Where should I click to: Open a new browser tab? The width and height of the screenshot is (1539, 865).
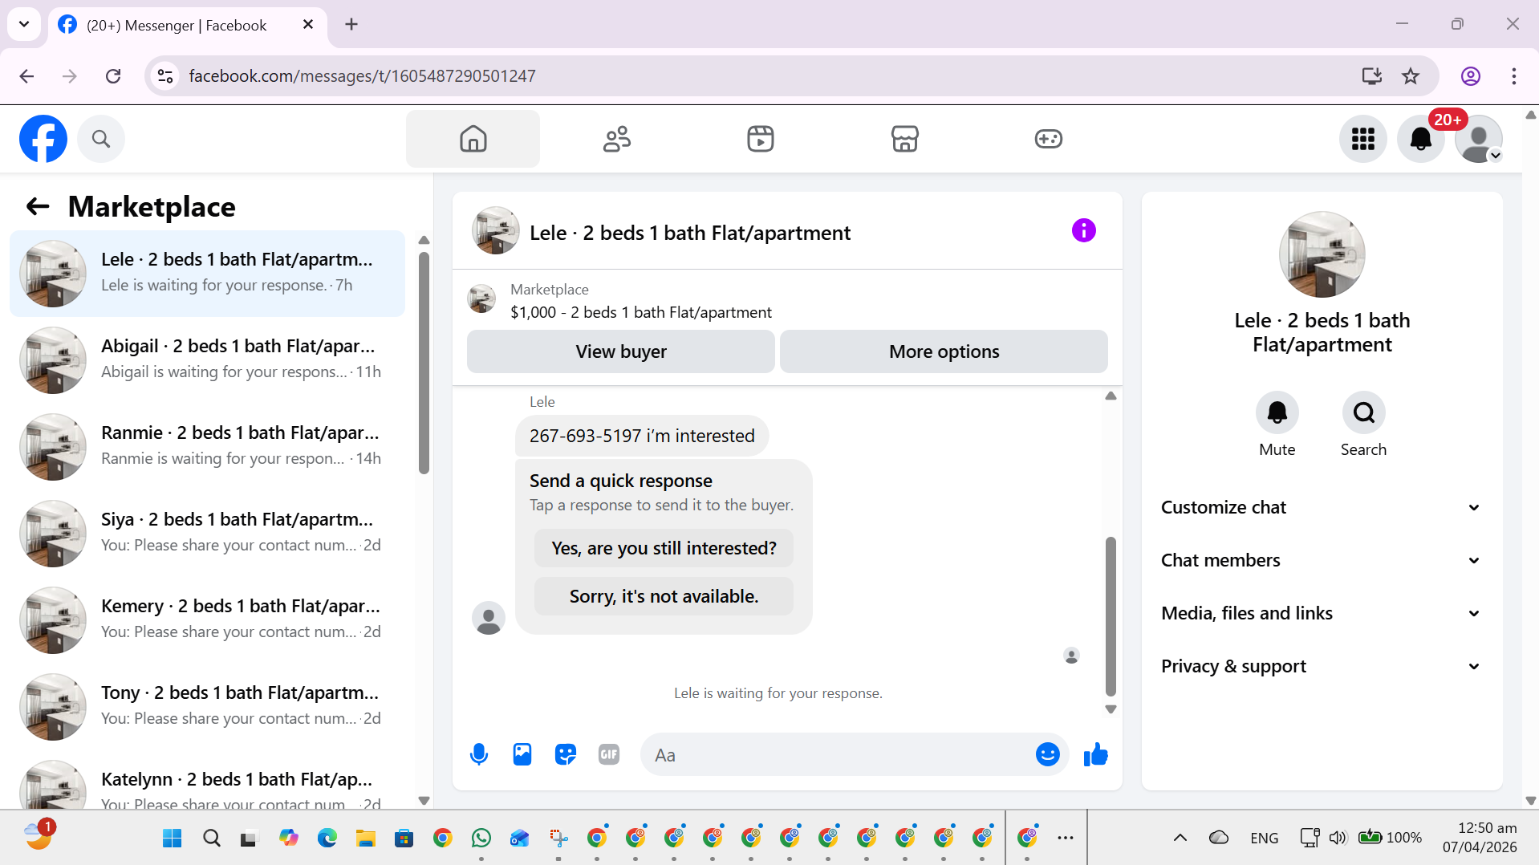(x=351, y=25)
